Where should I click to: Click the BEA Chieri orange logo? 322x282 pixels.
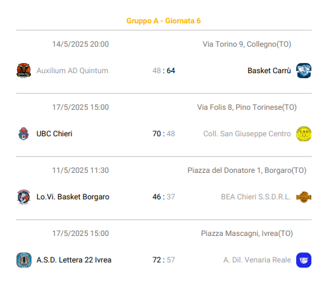click(304, 197)
